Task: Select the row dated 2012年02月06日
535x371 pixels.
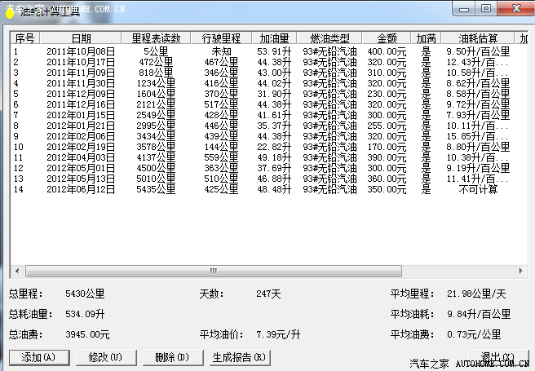Action: [81, 136]
